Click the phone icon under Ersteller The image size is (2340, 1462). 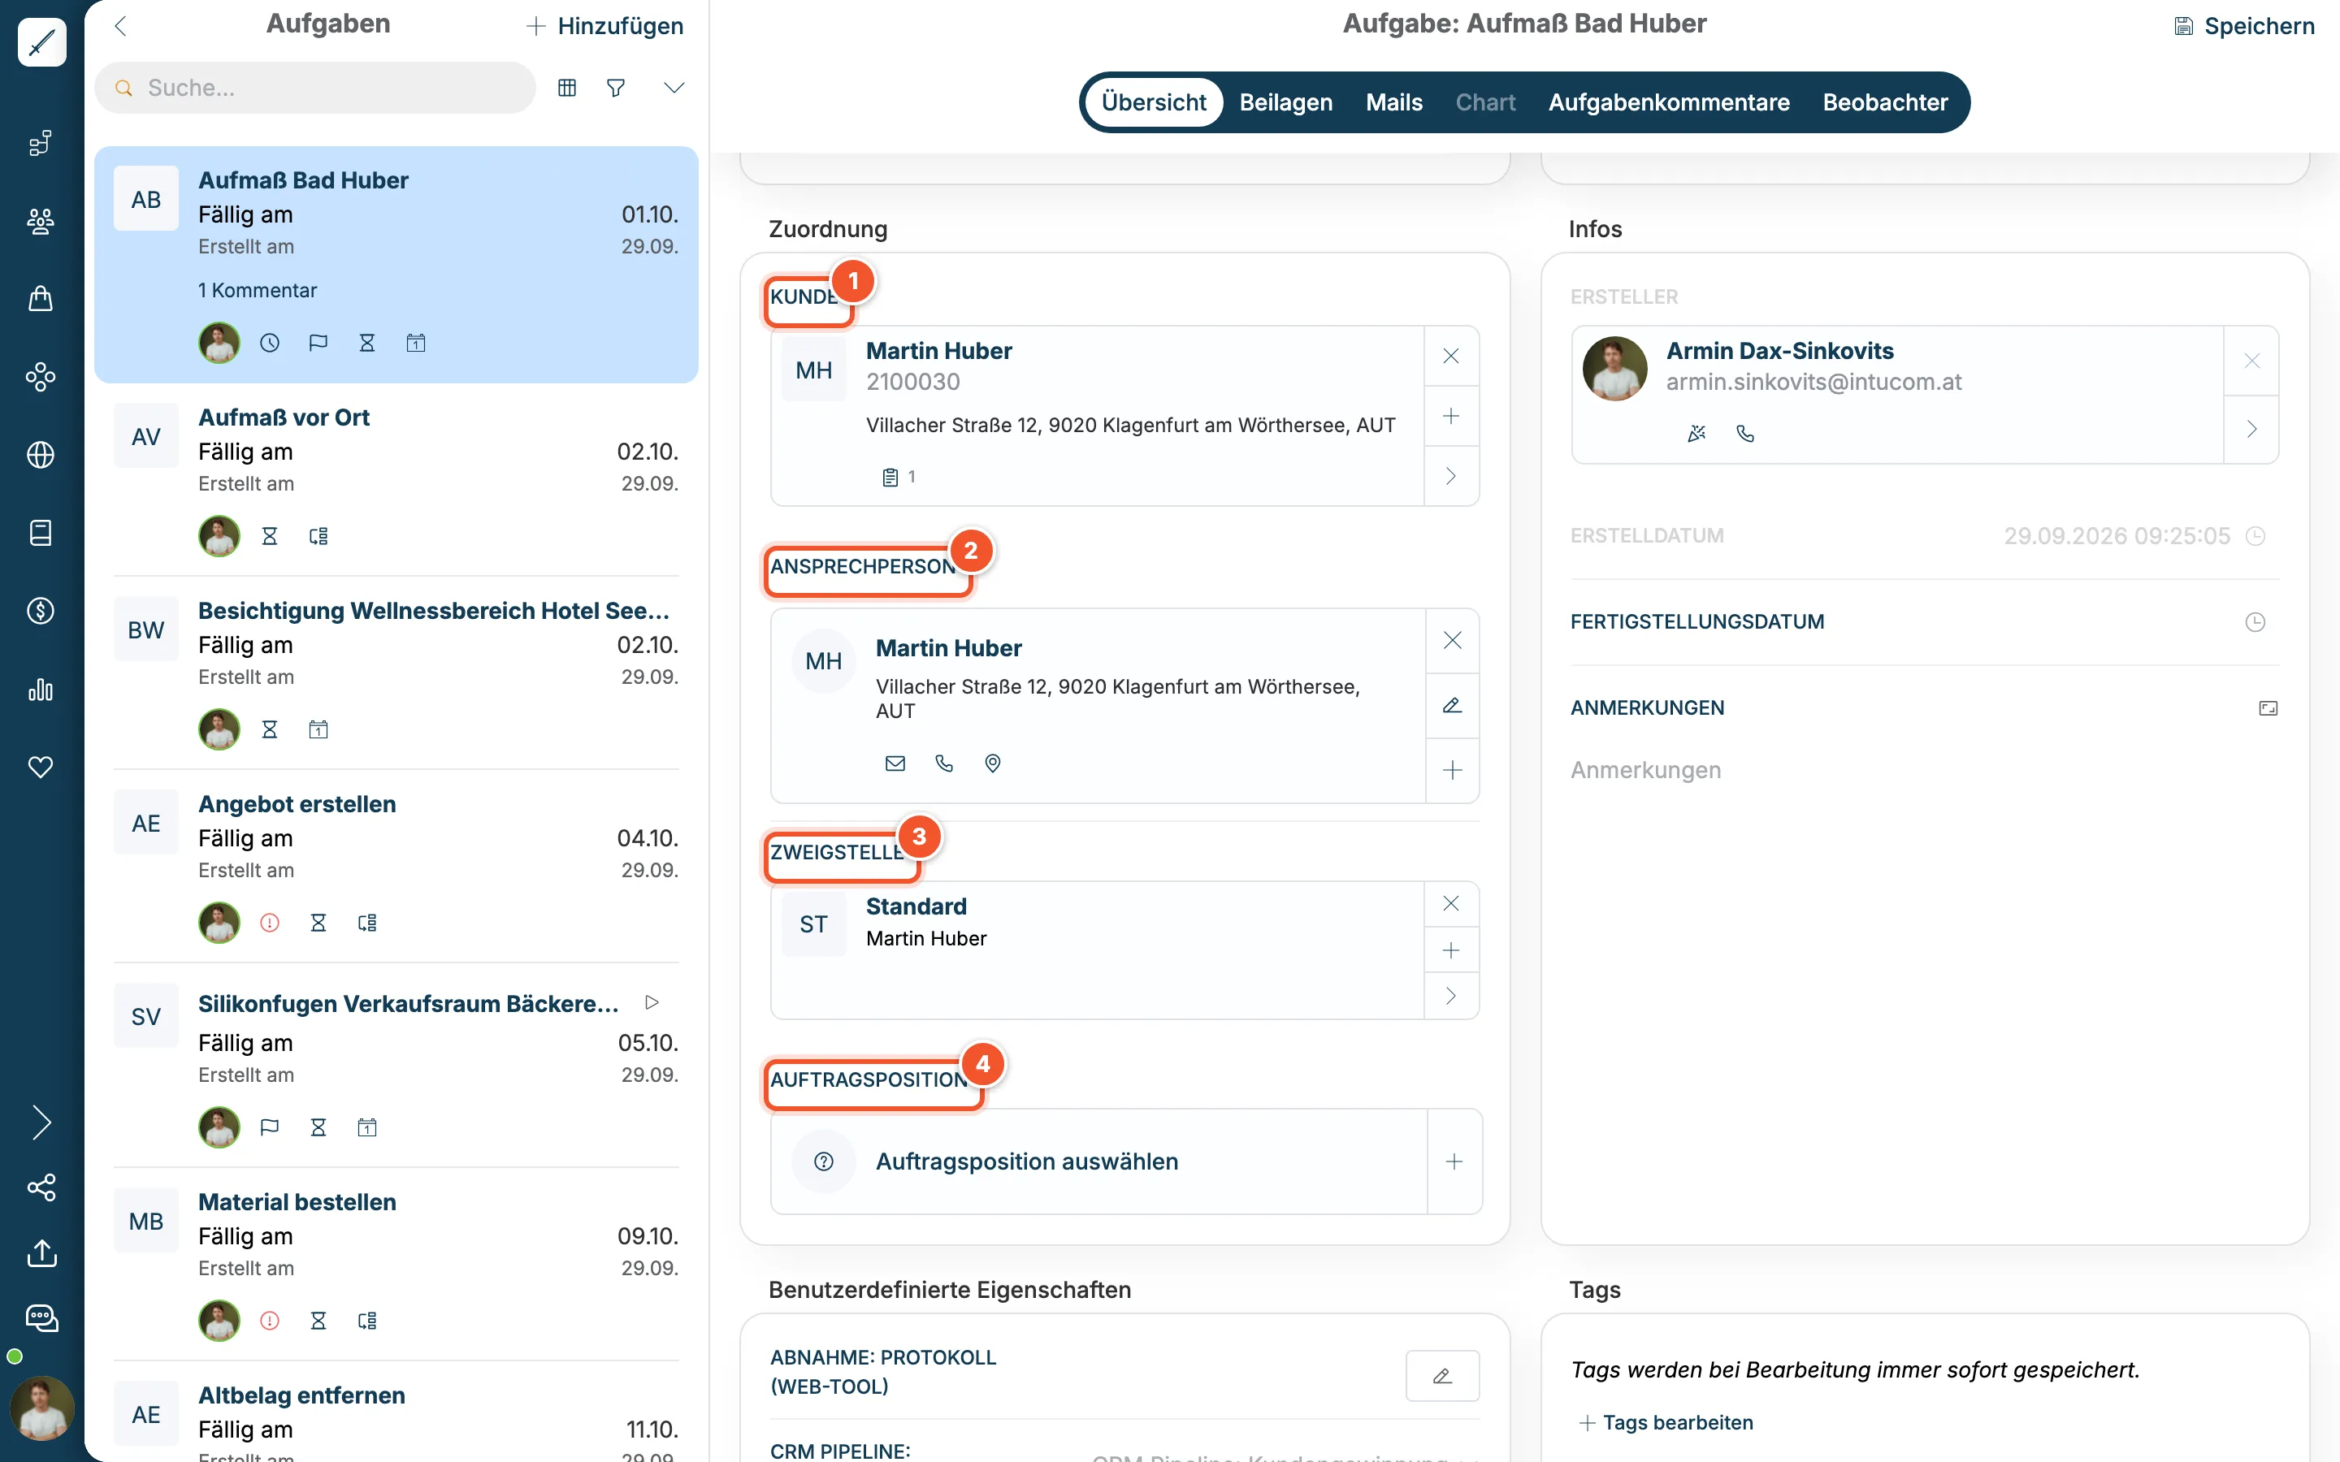(1745, 435)
